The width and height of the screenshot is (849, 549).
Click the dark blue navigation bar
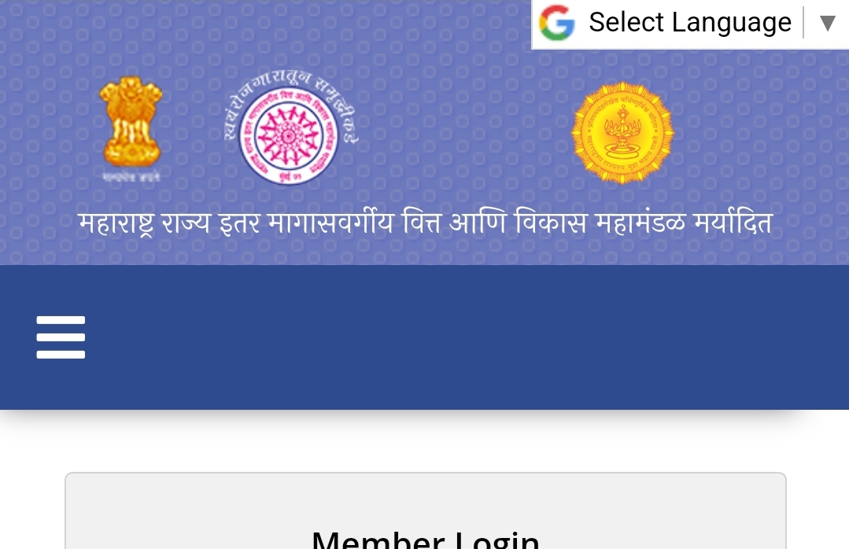(425, 337)
